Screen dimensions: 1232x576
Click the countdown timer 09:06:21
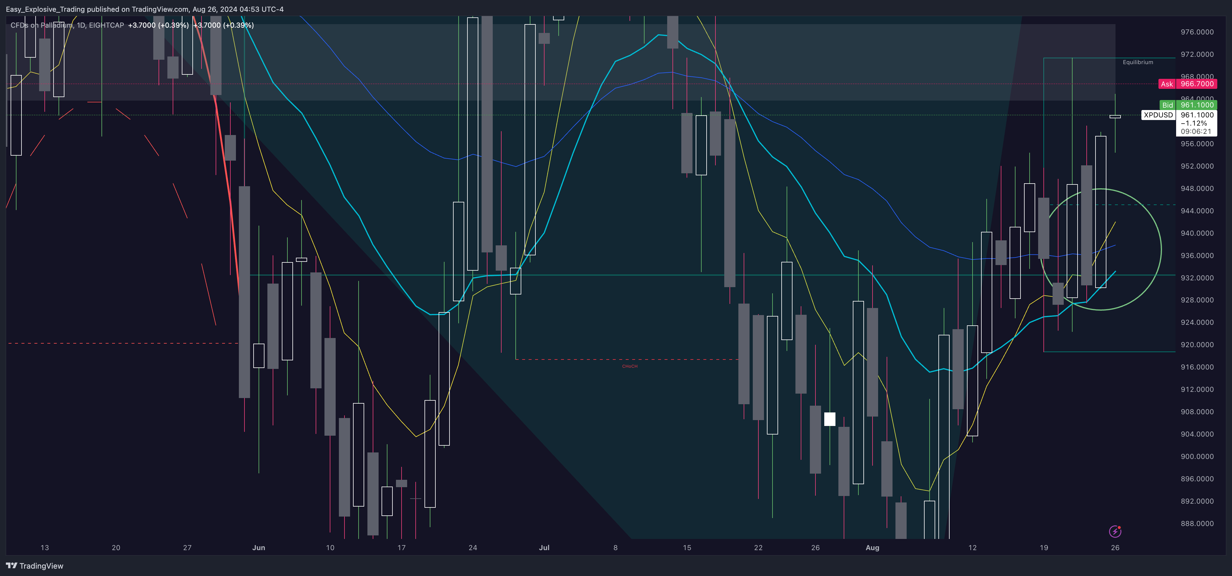click(1196, 131)
